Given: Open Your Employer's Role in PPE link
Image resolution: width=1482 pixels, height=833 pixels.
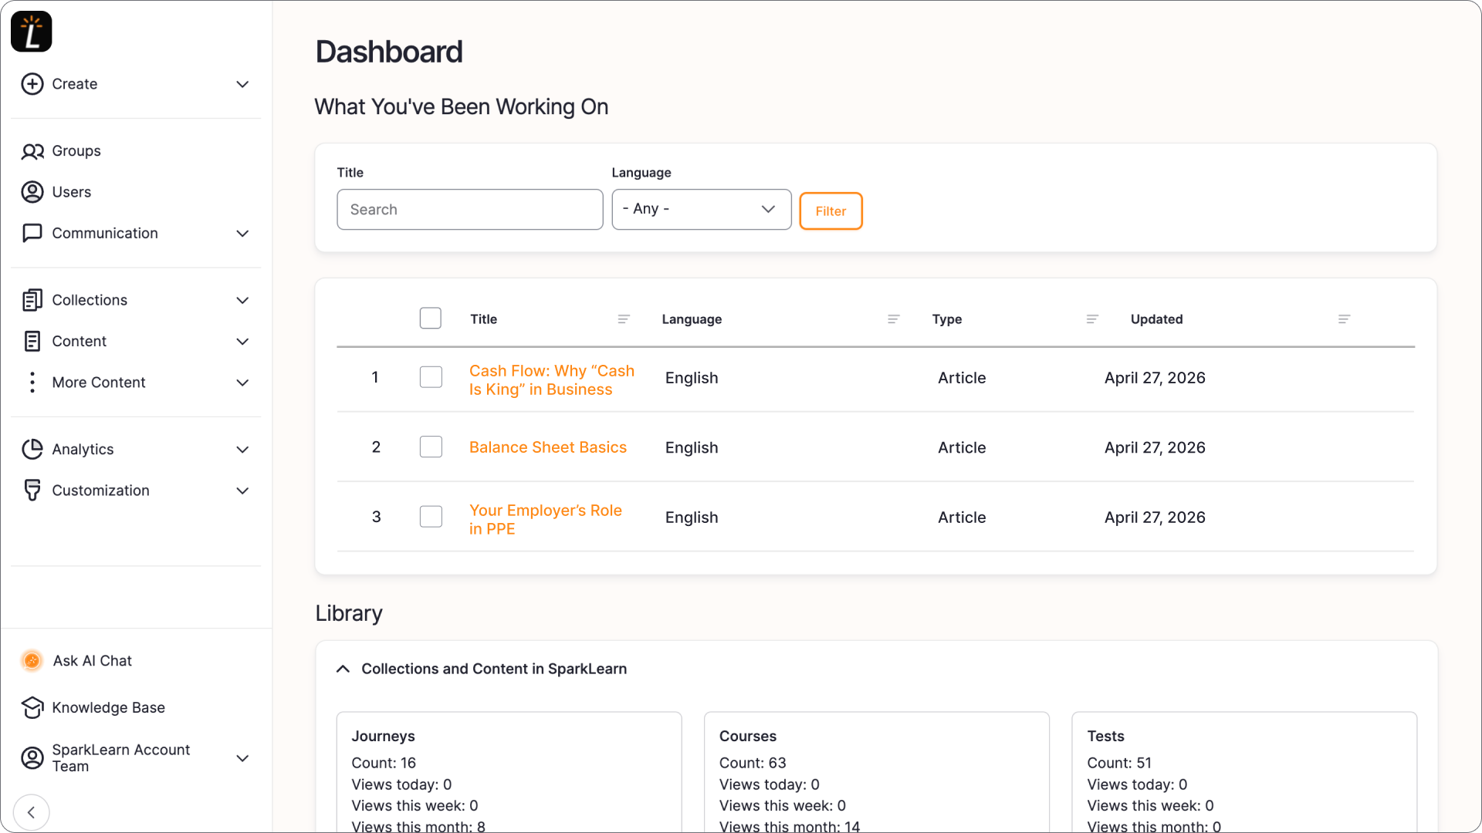Looking at the screenshot, I should coord(546,520).
